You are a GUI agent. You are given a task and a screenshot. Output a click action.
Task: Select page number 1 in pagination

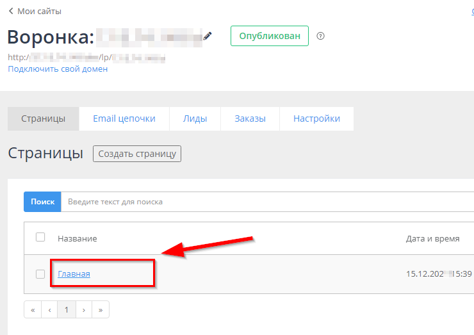click(66, 310)
